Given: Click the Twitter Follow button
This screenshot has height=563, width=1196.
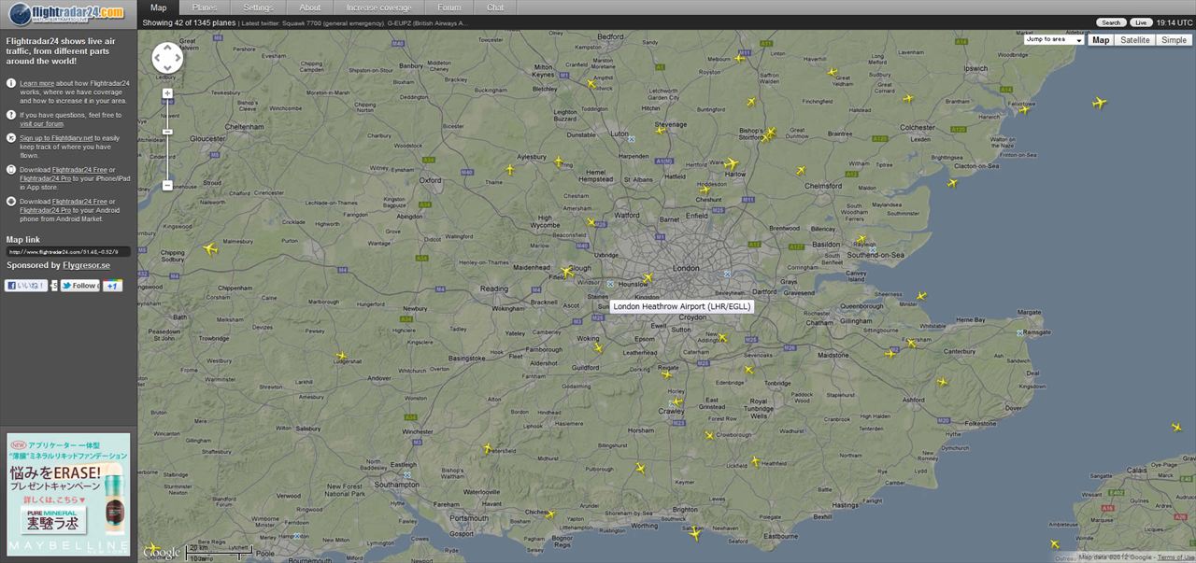Looking at the screenshot, I should pos(79,286).
